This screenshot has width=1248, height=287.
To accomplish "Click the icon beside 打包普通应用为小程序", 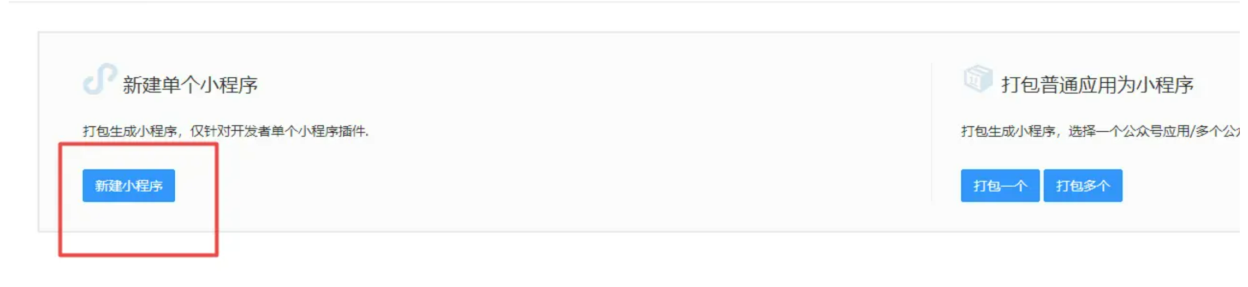I will (978, 79).
